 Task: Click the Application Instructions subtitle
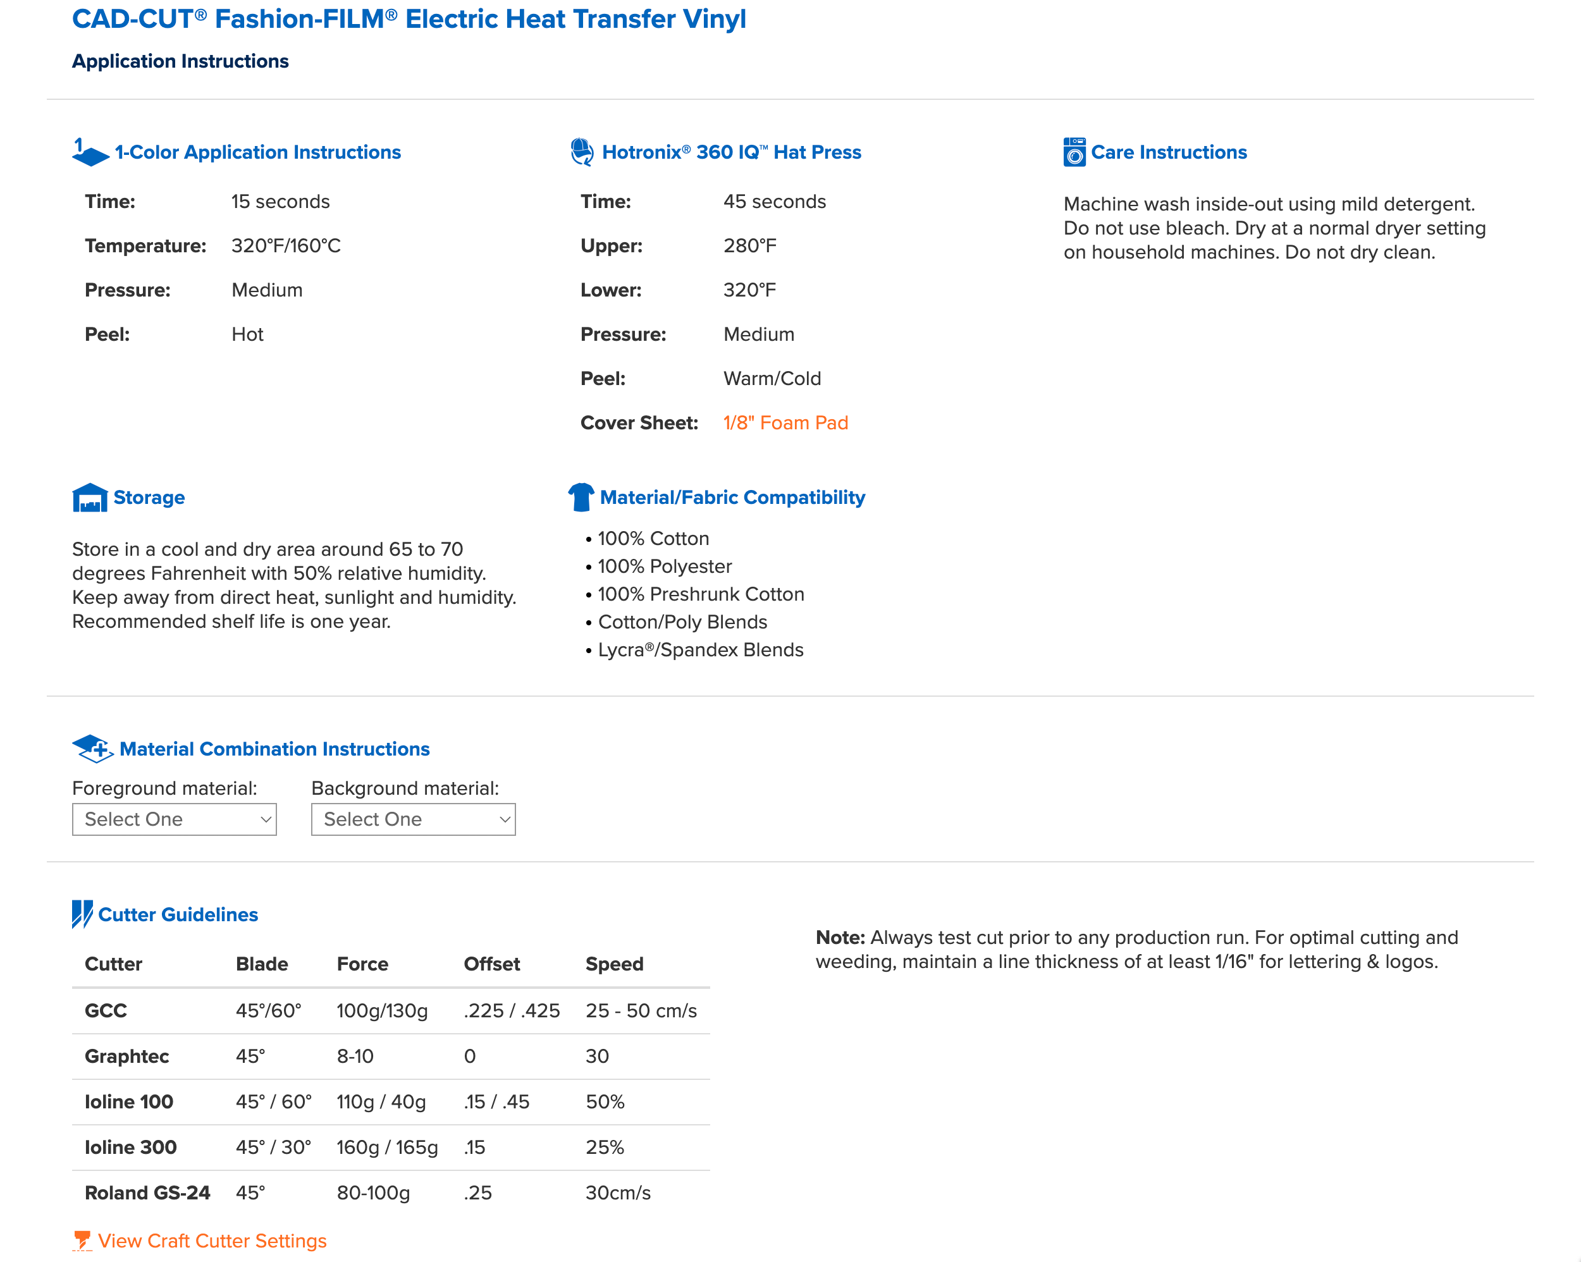[x=180, y=61]
